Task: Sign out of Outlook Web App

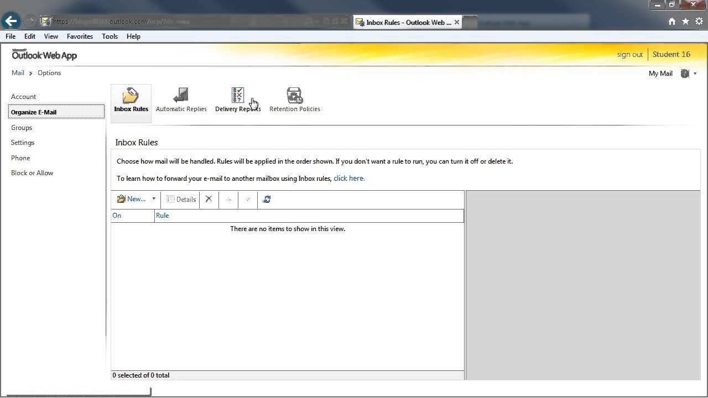Action: (630, 55)
